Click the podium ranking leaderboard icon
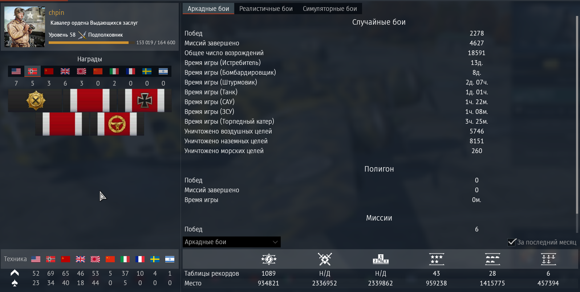Screen dimensions: 580x292 381,259
